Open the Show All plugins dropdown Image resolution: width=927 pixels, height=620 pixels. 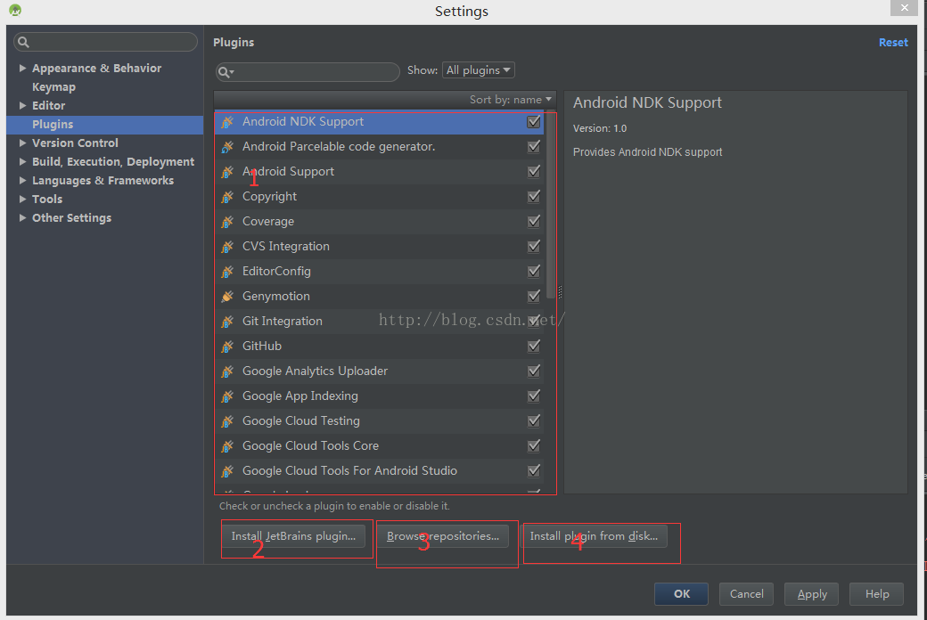pos(479,70)
